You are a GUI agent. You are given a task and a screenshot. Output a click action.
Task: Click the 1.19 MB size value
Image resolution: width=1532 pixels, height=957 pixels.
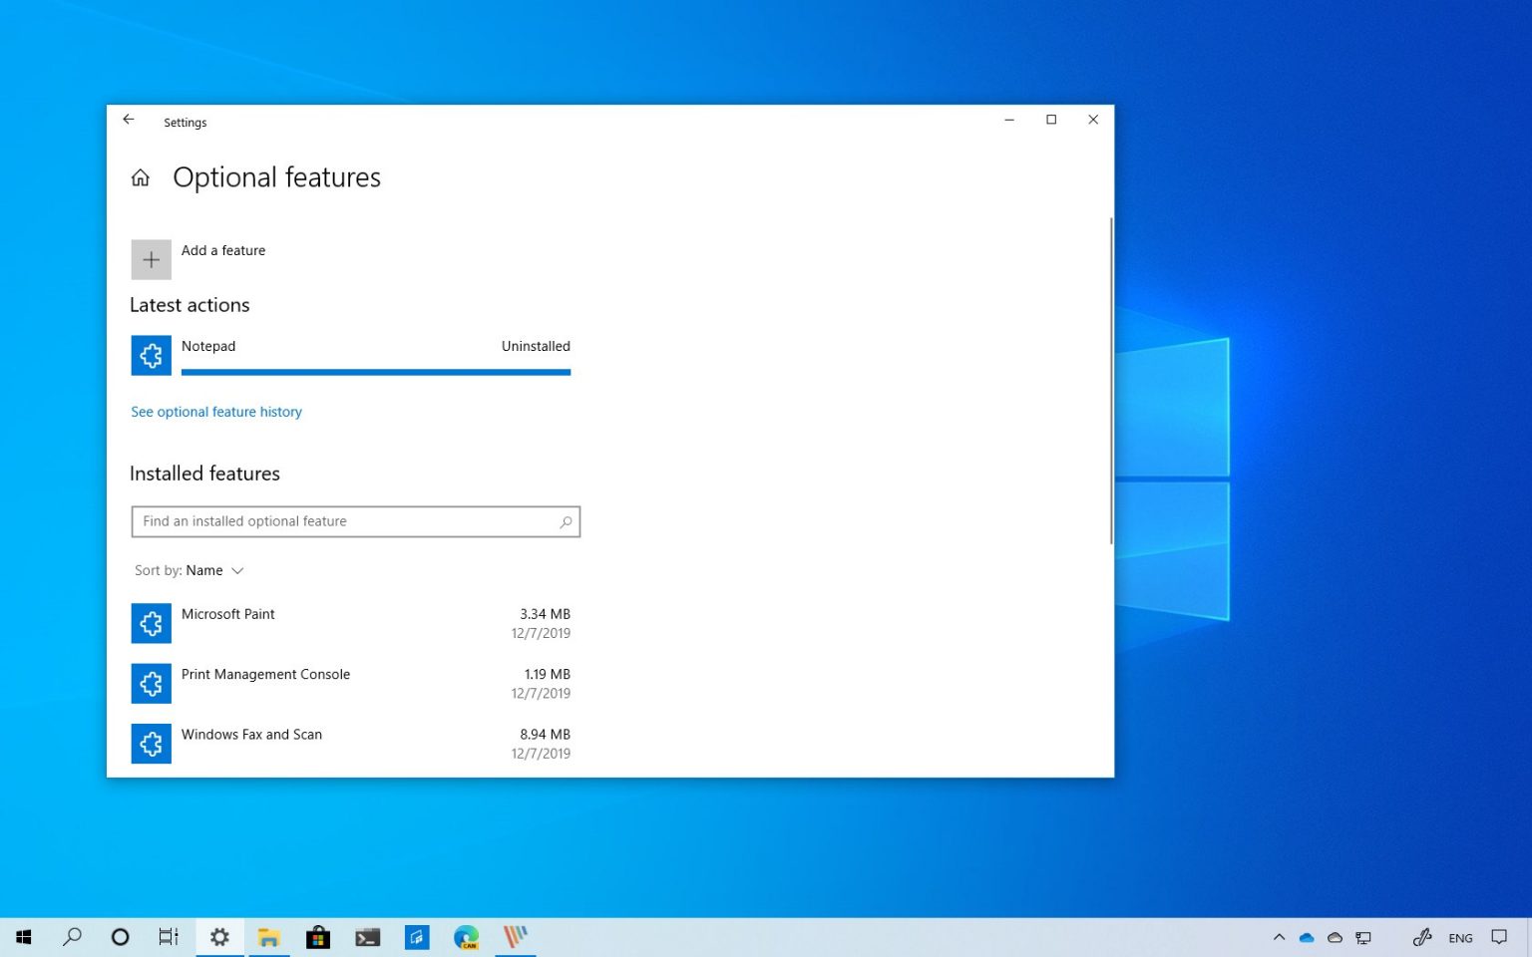coord(547,674)
